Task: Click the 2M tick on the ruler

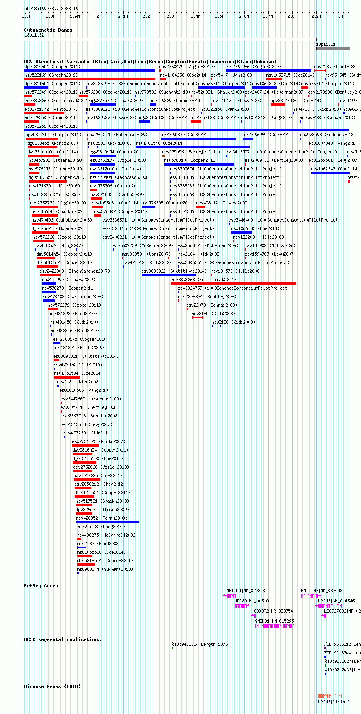Action: [x=99, y=16]
